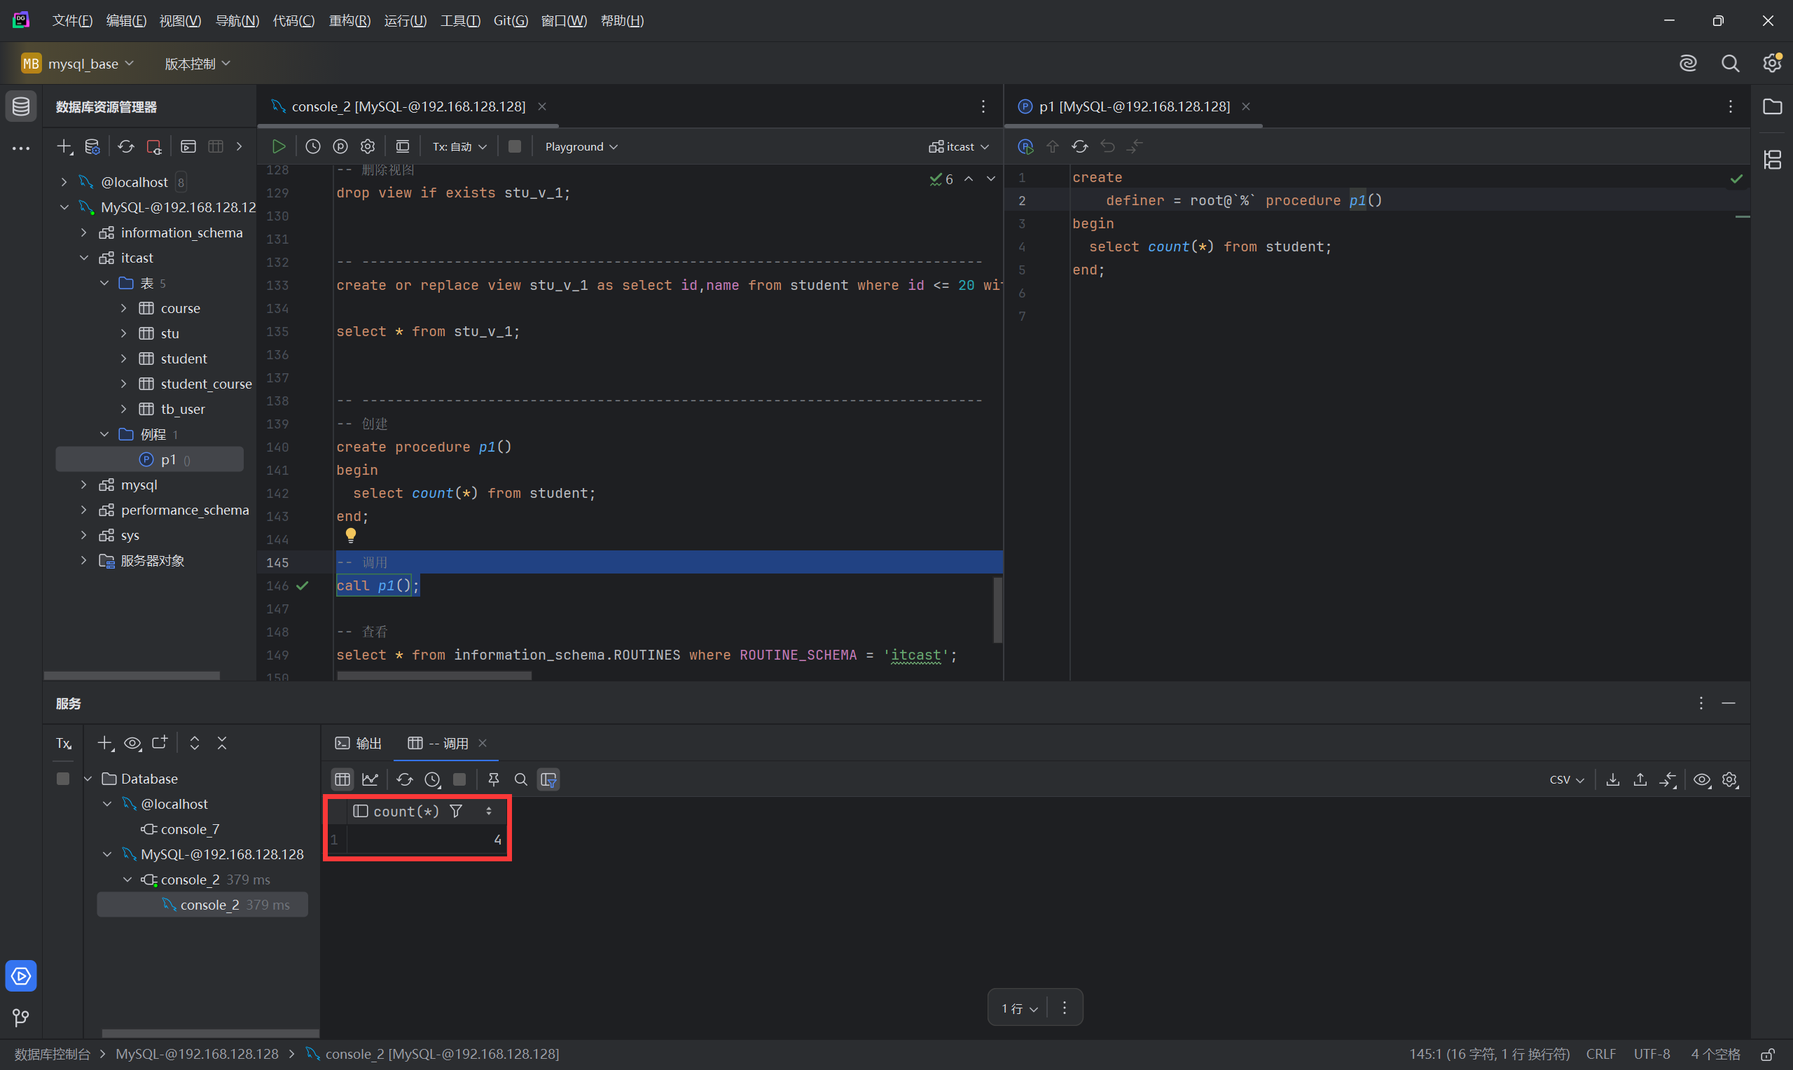The height and width of the screenshot is (1070, 1793).
Task: Open the CSV extractor format selector
Action: click(x=1566, y=779)
